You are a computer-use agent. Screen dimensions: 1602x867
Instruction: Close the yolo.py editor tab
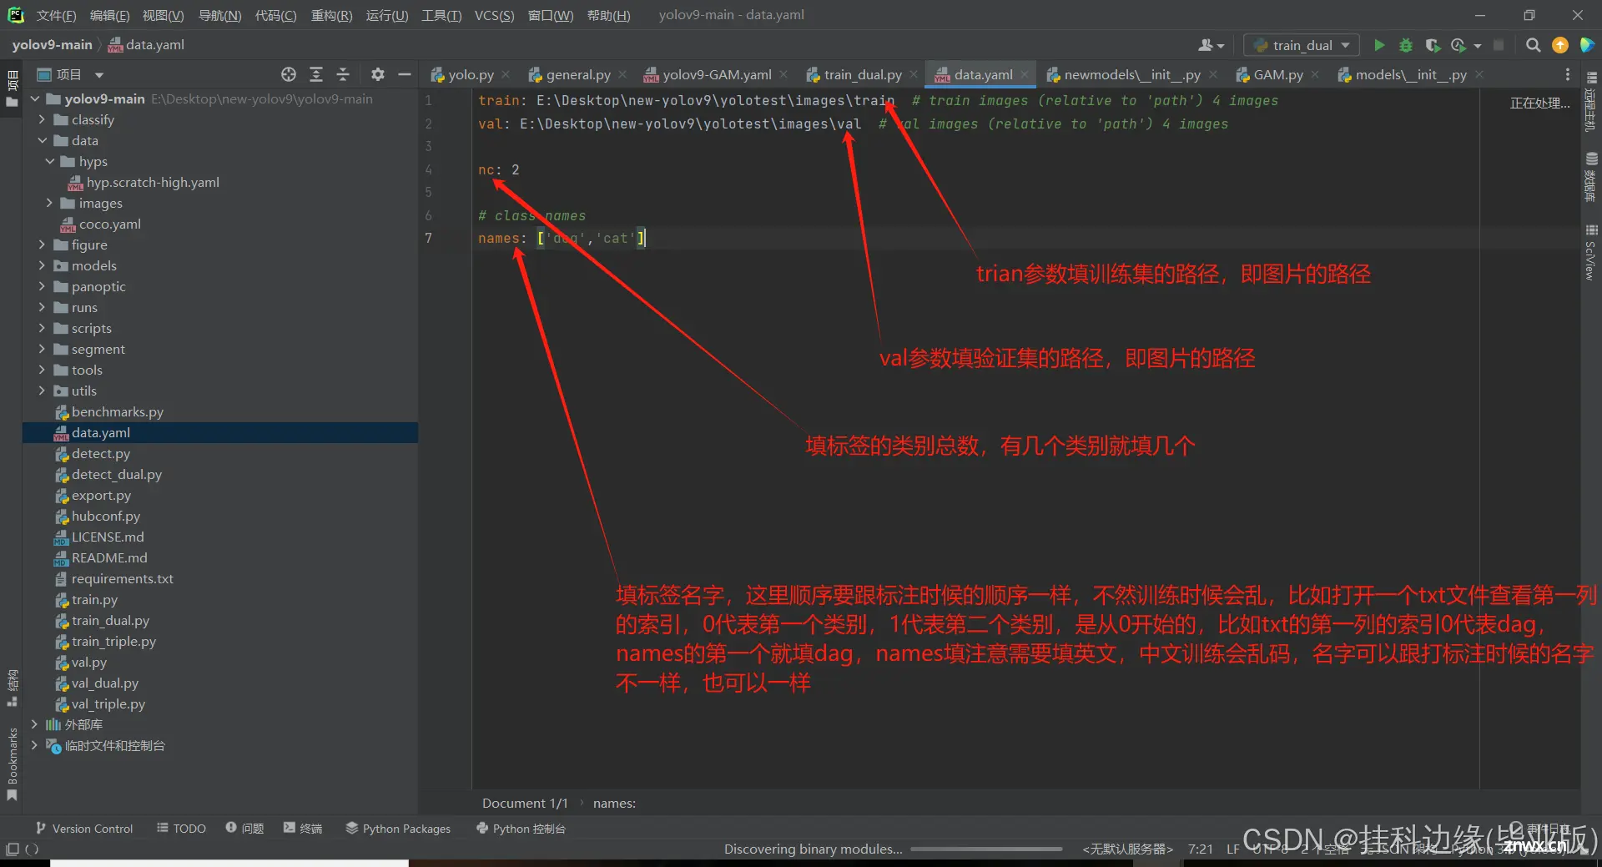[x=505, y=74]
